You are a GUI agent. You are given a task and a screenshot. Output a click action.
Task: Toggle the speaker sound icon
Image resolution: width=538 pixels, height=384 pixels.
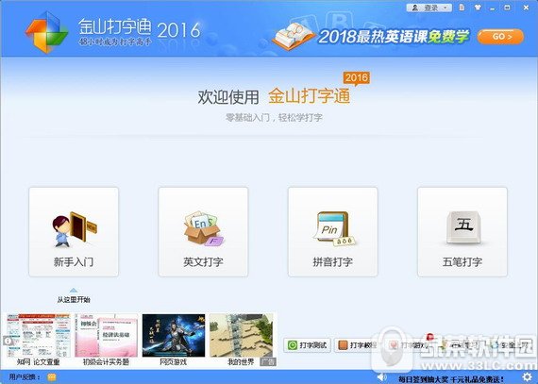(x=382, y=377)
